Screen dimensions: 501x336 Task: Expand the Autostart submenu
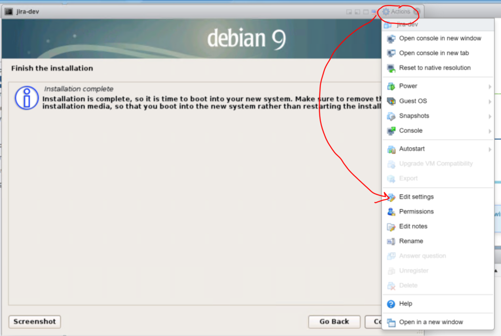438,149
